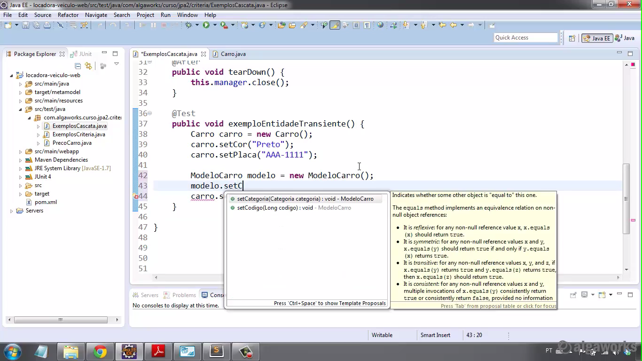
Task: Click the Previous Annotation up-arrow icon
Action: 424,25
